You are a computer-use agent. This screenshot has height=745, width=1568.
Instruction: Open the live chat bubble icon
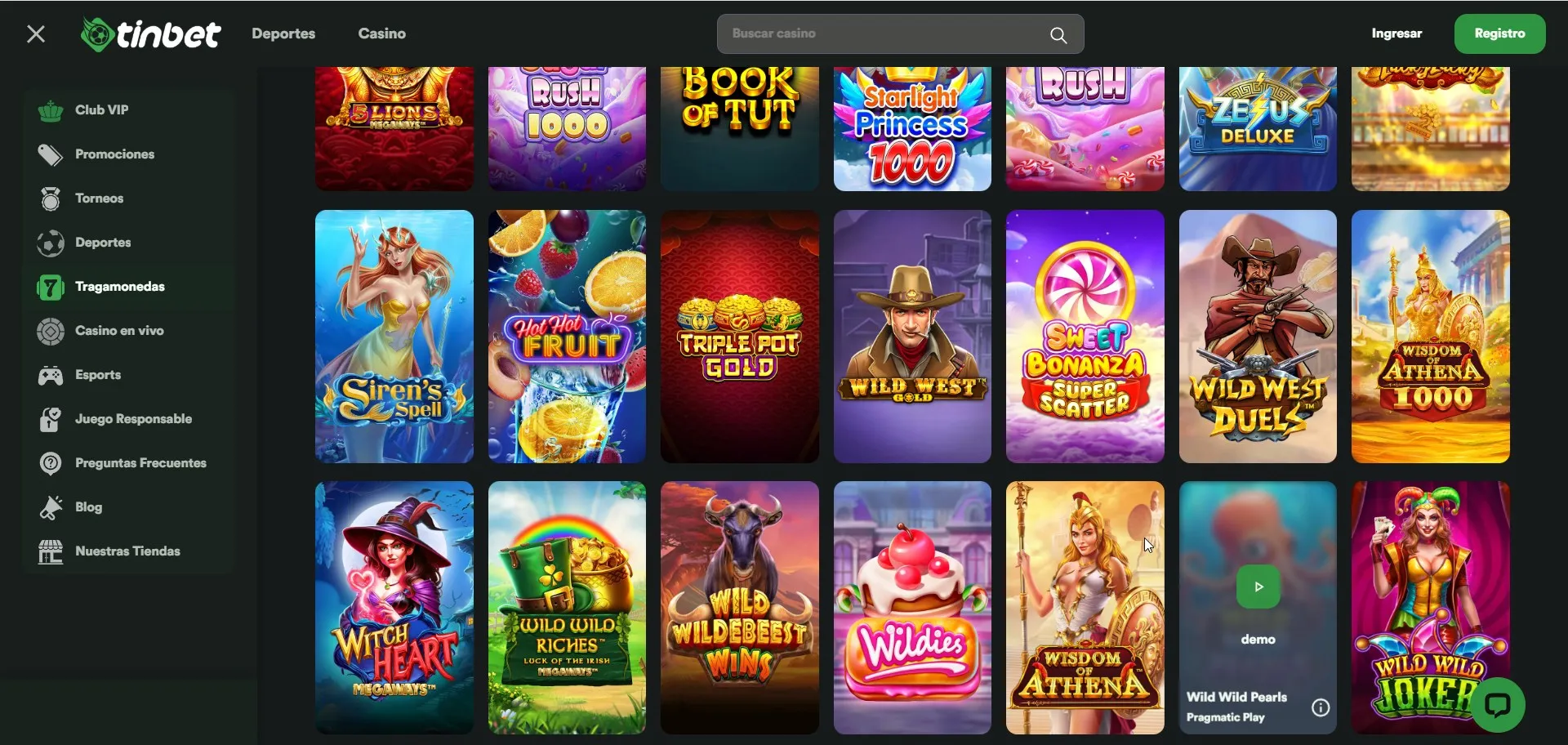[1499, 704]
